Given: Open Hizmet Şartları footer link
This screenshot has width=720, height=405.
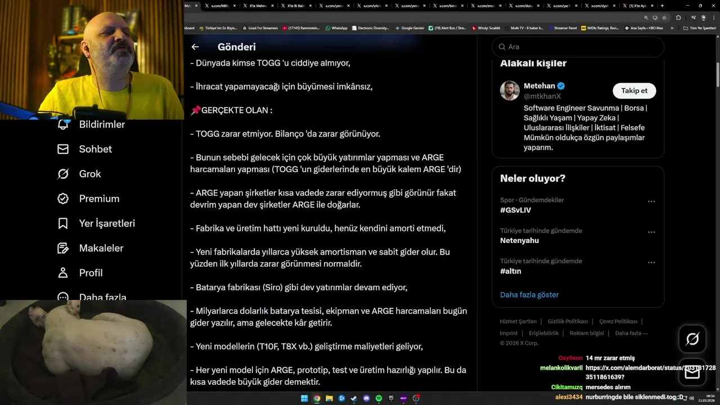Looking at the screenshot, I should [x=518, y=321].
